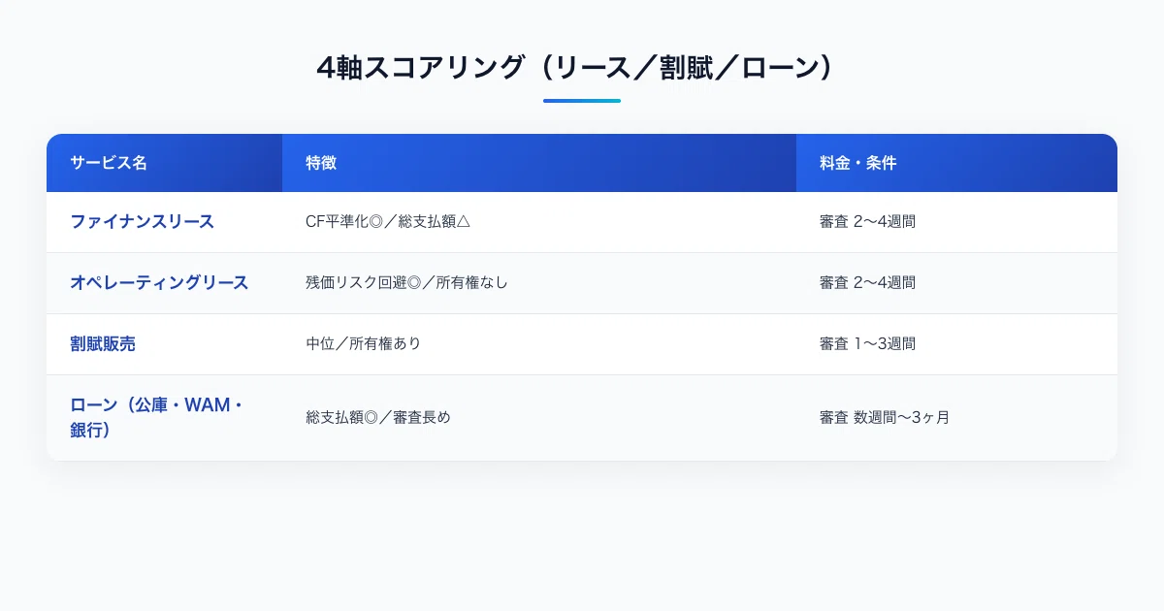The width and height of the screenshot is (1164, 611).
Task: Click the 銀行） second line of loan name
Action: (90, 430)
